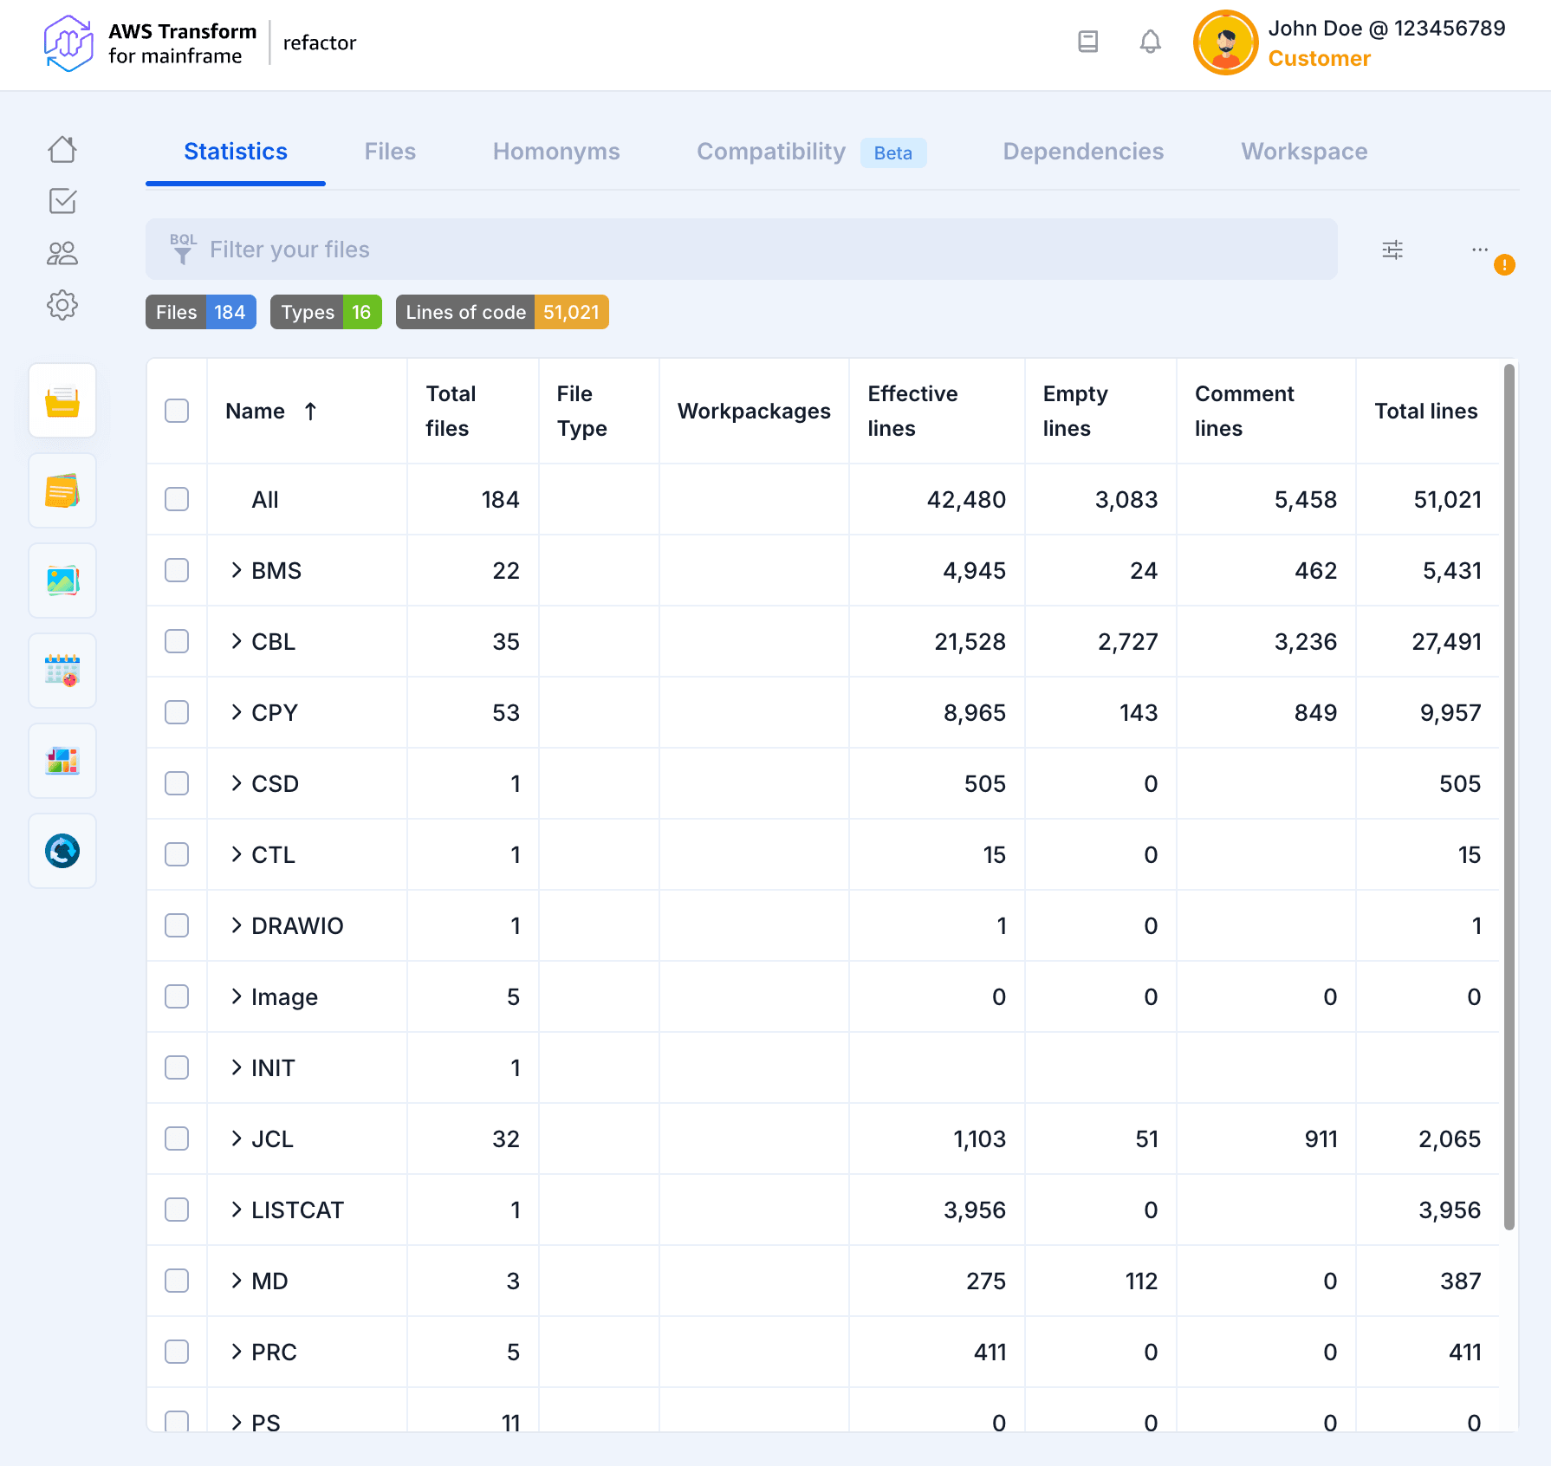
Task: Click the John Doe user profile avatar
Action: point(1225,42)
